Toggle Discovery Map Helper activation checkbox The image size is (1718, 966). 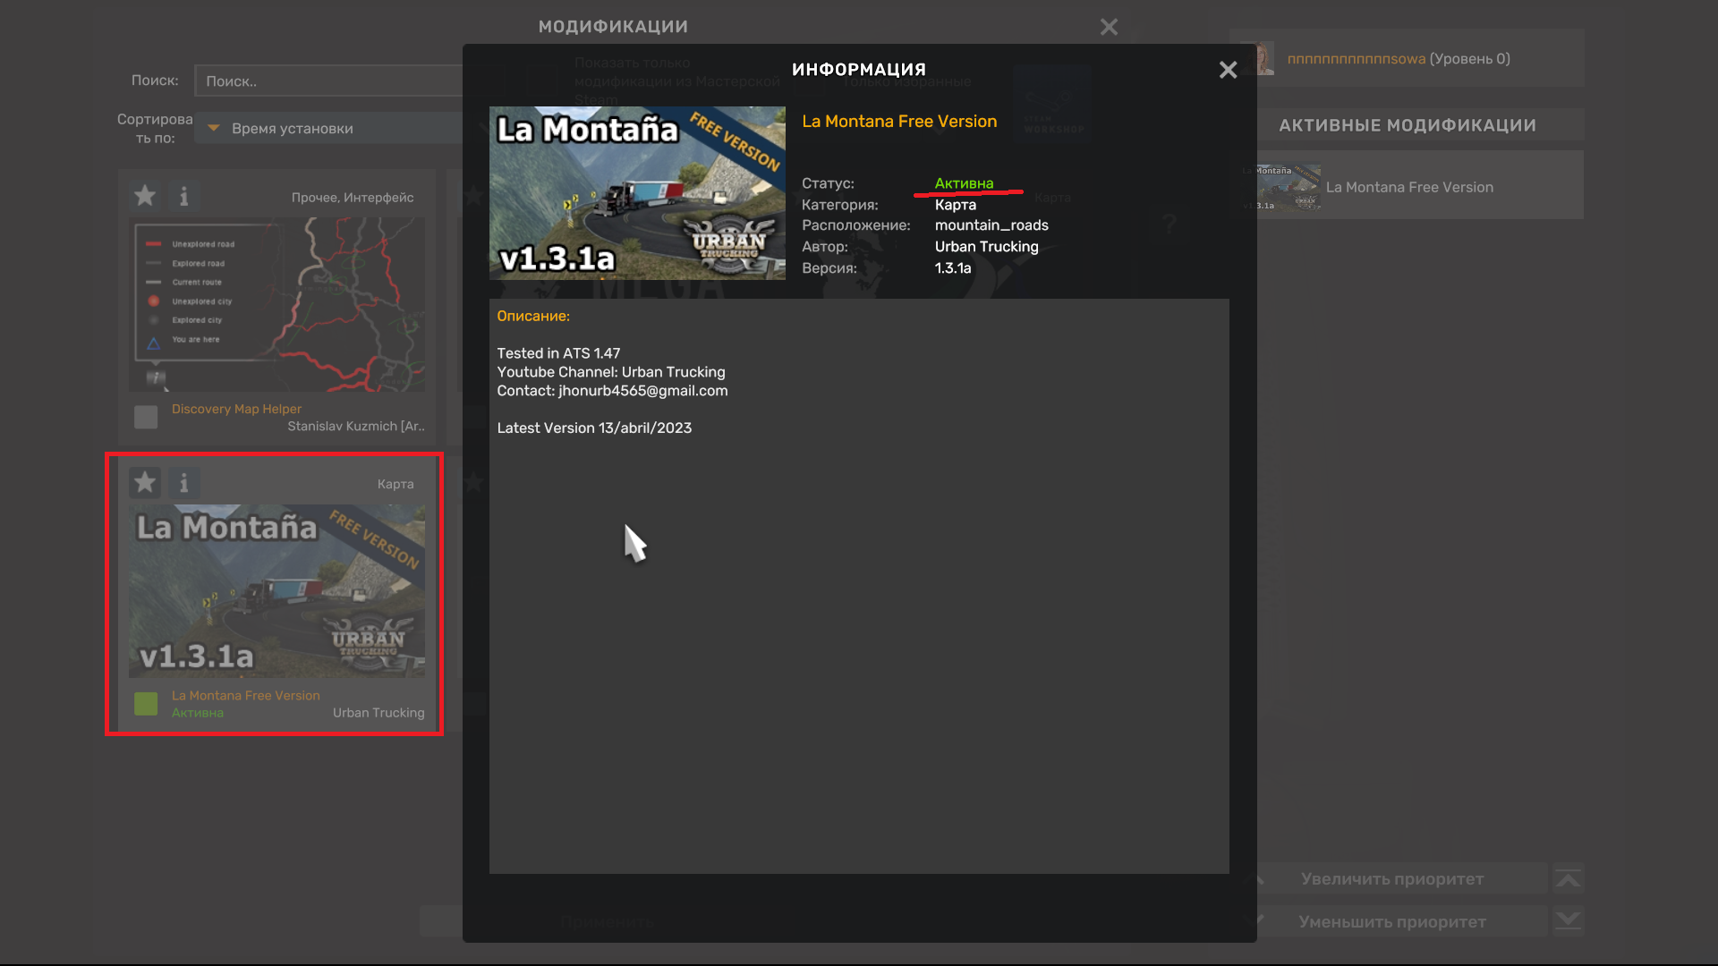tap(146, 417)
